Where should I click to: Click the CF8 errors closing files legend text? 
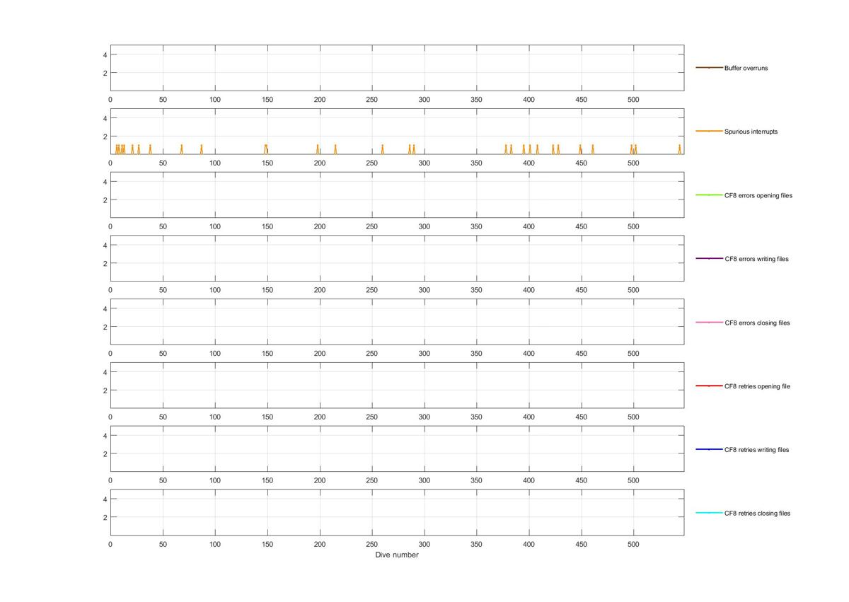click(757, 323)
